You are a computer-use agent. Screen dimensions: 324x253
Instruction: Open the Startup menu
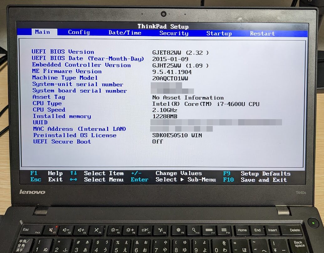(219, 33)
